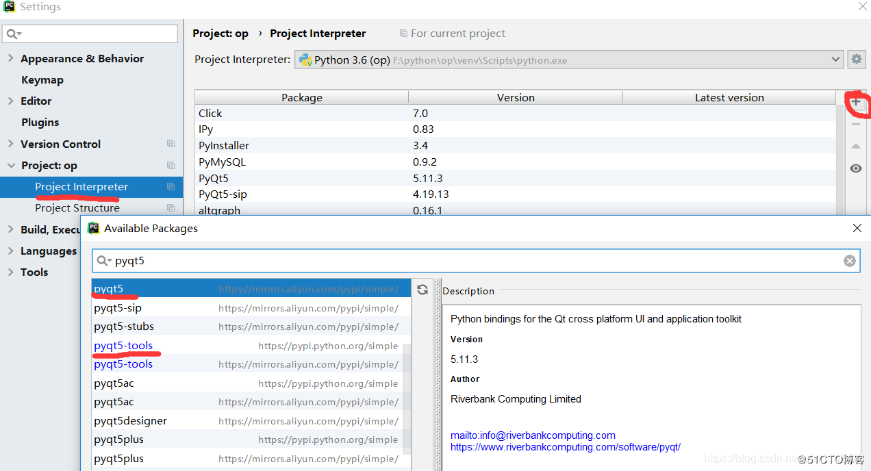Click the magnifier icon in the packages search

[x=103, y=260]
